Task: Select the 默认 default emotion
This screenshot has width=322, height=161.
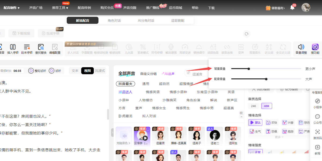Action: (x=255, y=123)
